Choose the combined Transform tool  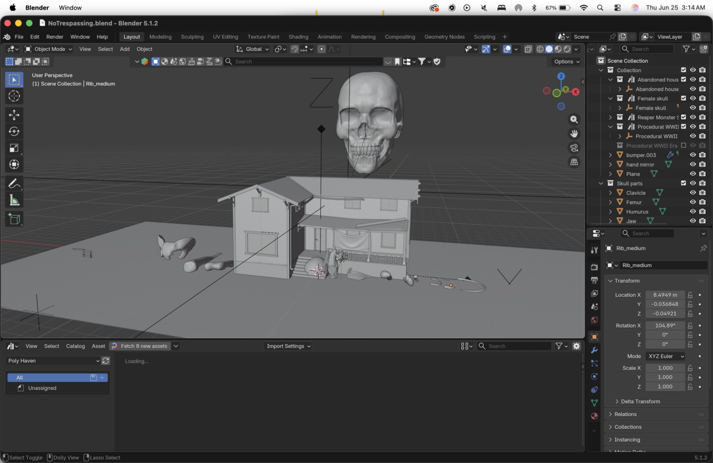point(14,164)
